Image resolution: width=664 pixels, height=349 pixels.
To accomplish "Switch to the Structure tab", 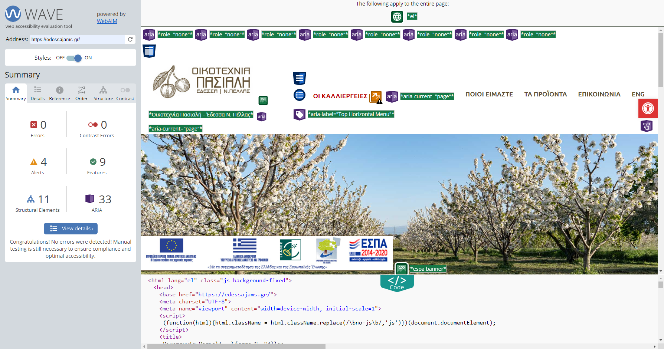I will [x=103, y=93].
